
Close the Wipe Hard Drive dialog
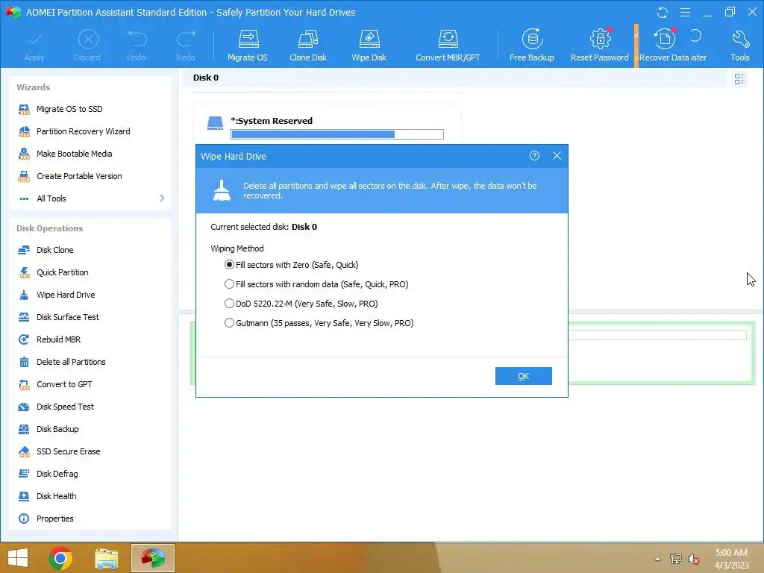click(x=557, y=156)
